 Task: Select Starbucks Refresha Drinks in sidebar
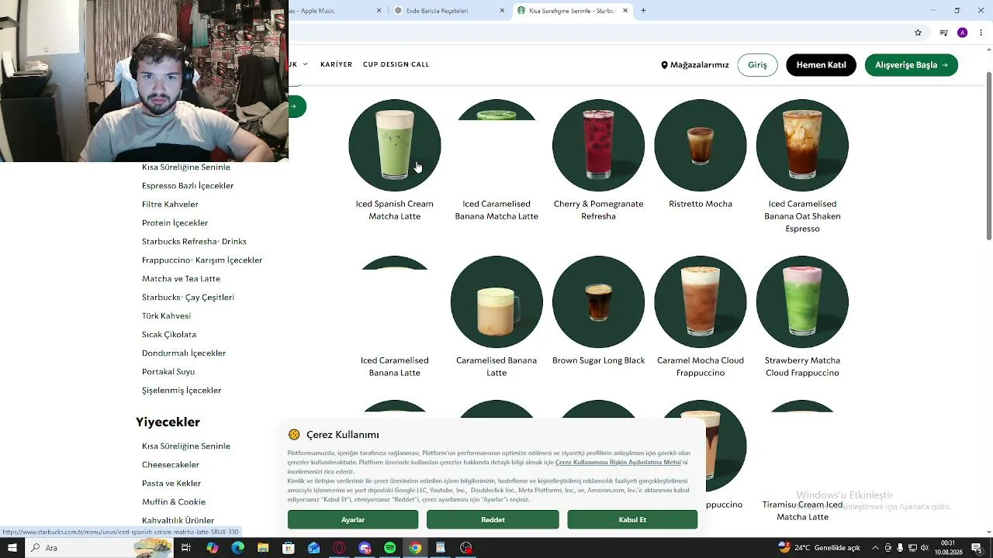pos(194,241)
